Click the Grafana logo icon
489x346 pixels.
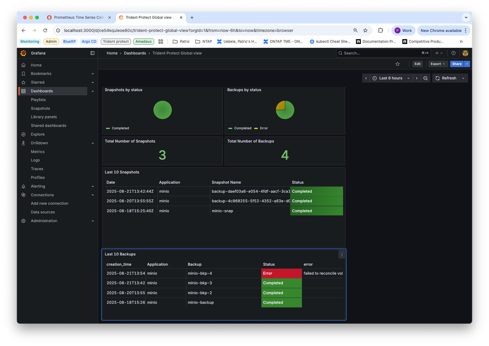coord(23,53)
